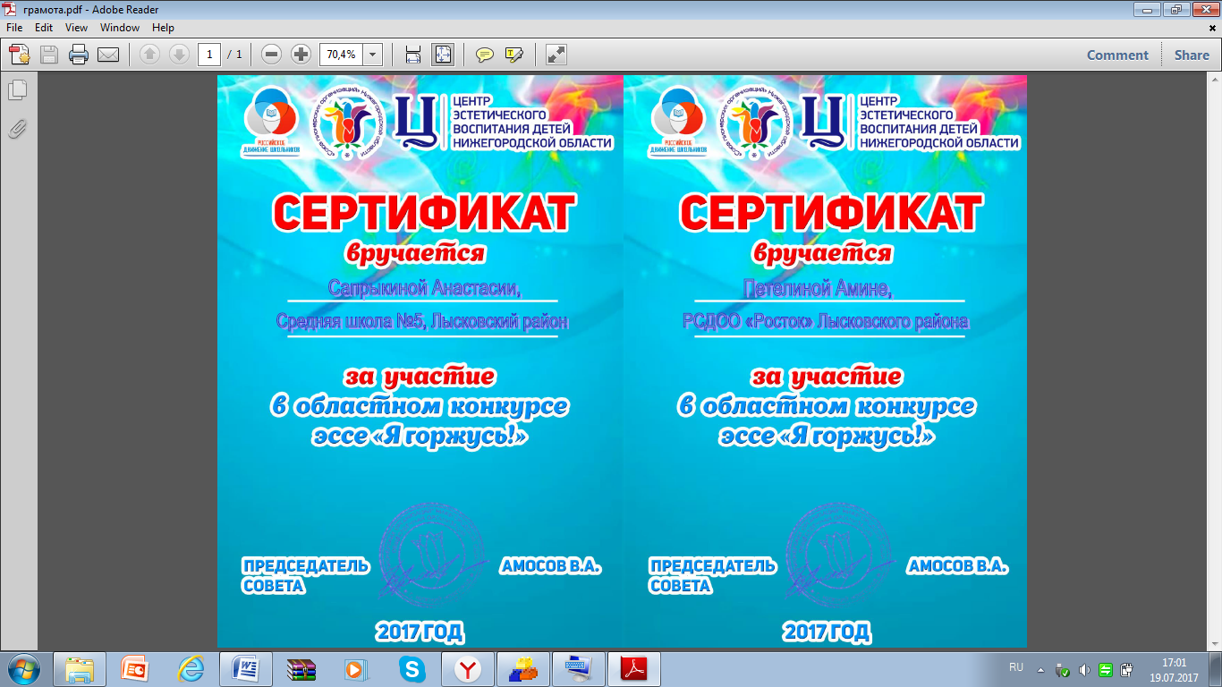Open the Help menu
The height and width of the screenshot is (687, 1222).
click(163, 28)
